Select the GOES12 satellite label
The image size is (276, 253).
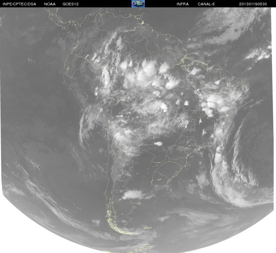[x=71, y=4]
